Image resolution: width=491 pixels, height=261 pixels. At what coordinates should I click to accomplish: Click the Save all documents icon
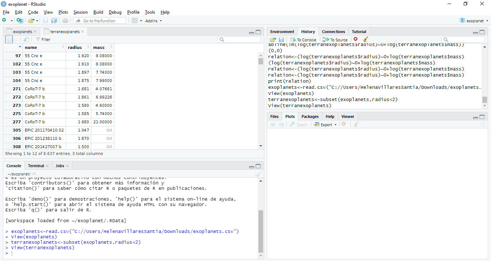[x=54, y=21]
